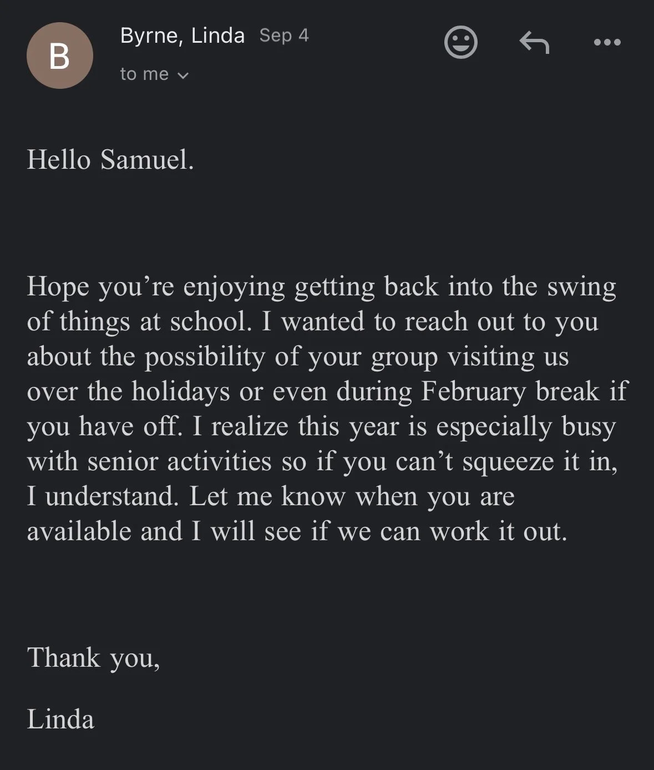This screenshot has width=654, height=770.
Task: Click the 'Hello Samuel.' greeting line
Action: tap(110, 160)
